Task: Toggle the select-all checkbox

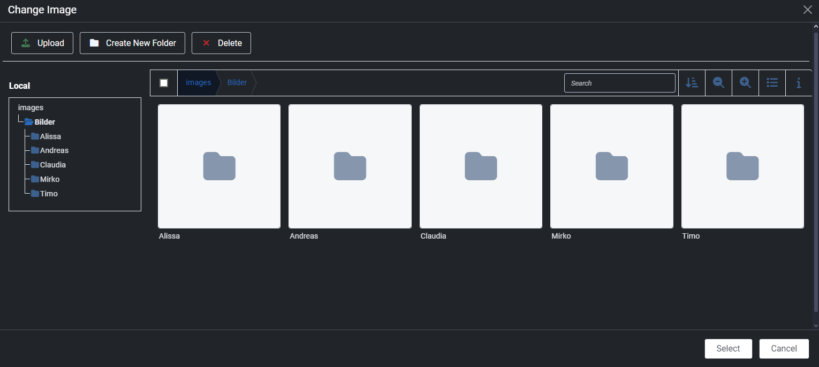Action: pos(164,83)
